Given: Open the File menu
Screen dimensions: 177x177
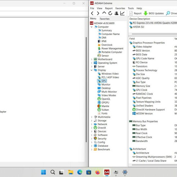Looking at the screenshot, I should 92,8.
